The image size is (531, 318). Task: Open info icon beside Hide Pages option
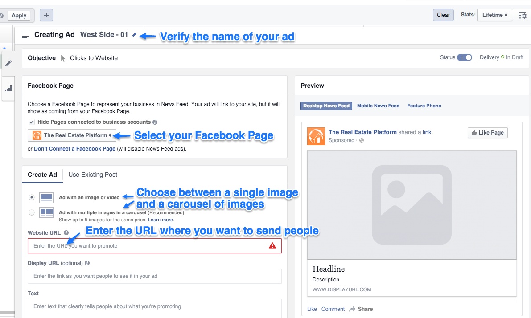pos(155,122)
